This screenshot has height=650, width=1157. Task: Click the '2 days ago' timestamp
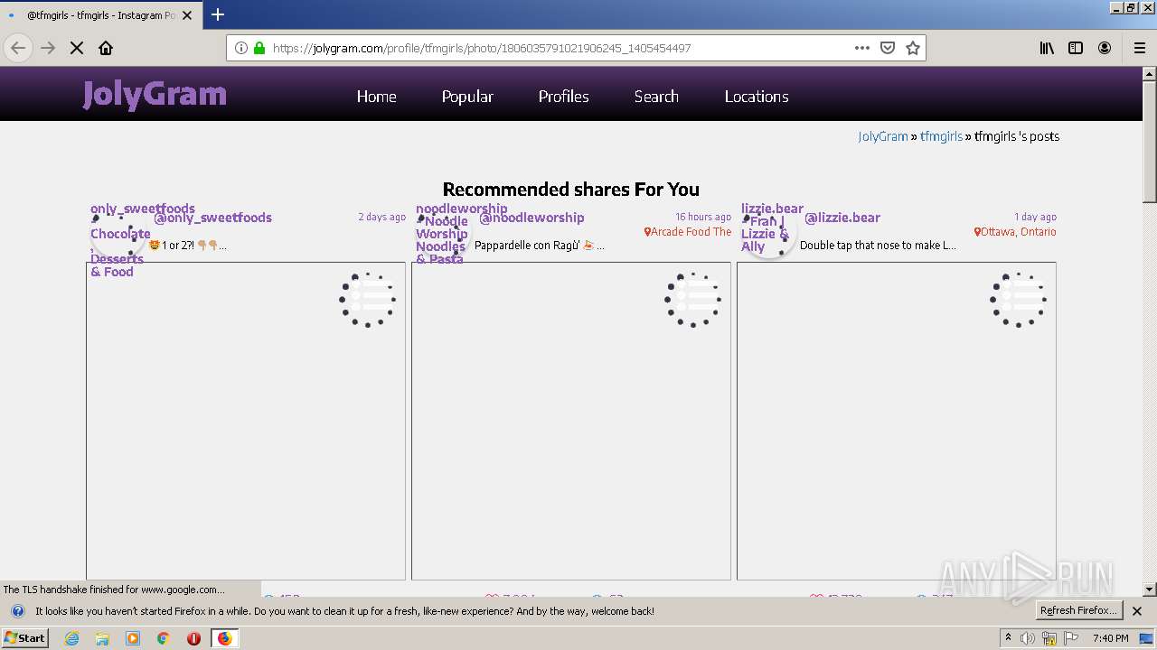tap(381, 217)
